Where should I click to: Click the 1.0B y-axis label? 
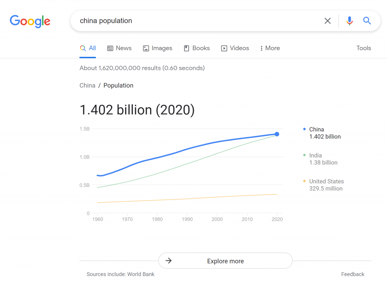coord(84,157)
